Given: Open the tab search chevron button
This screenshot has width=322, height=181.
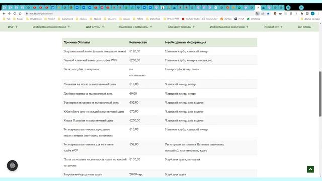Looking at the screenshot, I should click(301, 8).
